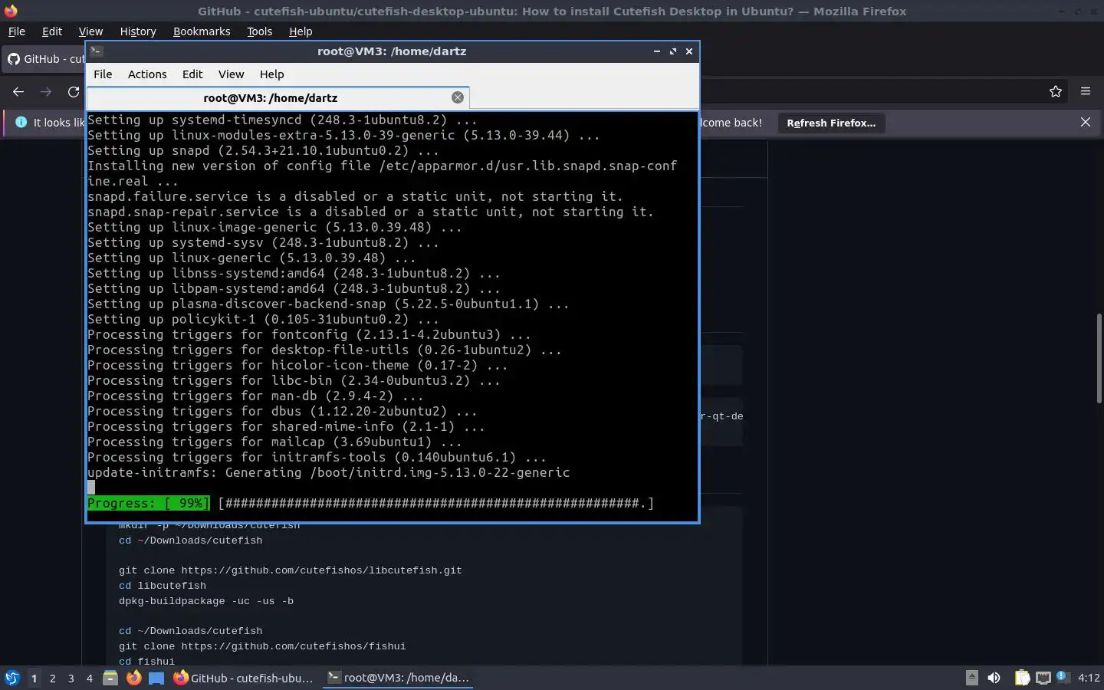Open the file manager launcher in taskbar
The height and width of the screenshot is (690, 1104).
(110, 678)
